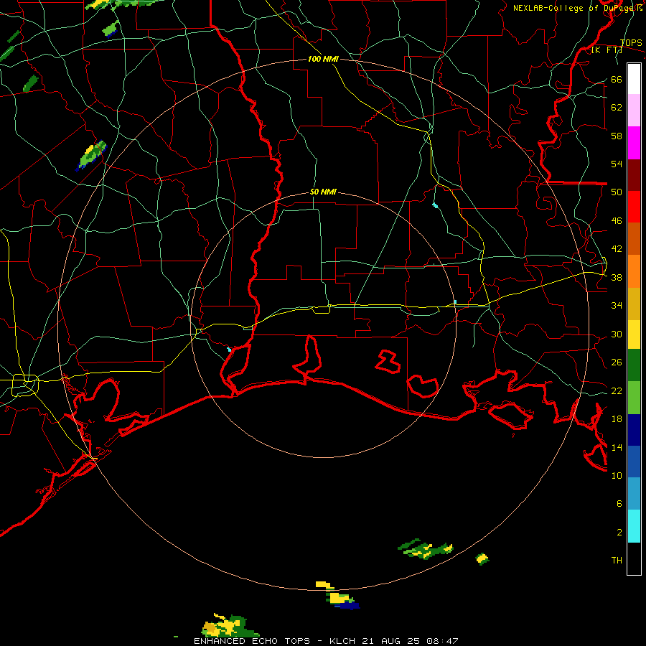The width and height of the screenshot is (646, 646).
Task: Click the dark orange 46 kft legend swatch
Action: (x=634, y=238)
